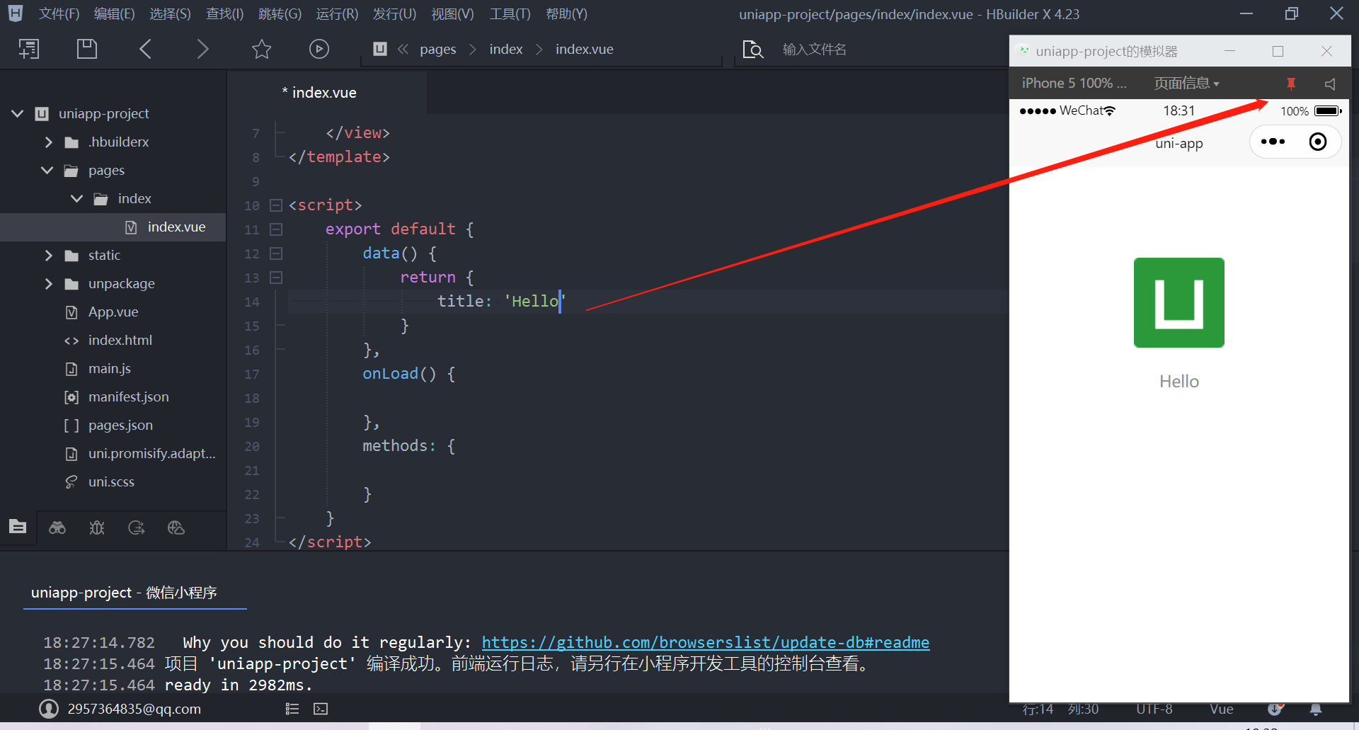Click the iPhone battery indicator in simulator
Viewport: 1359px width, 730px height.
1325,110
